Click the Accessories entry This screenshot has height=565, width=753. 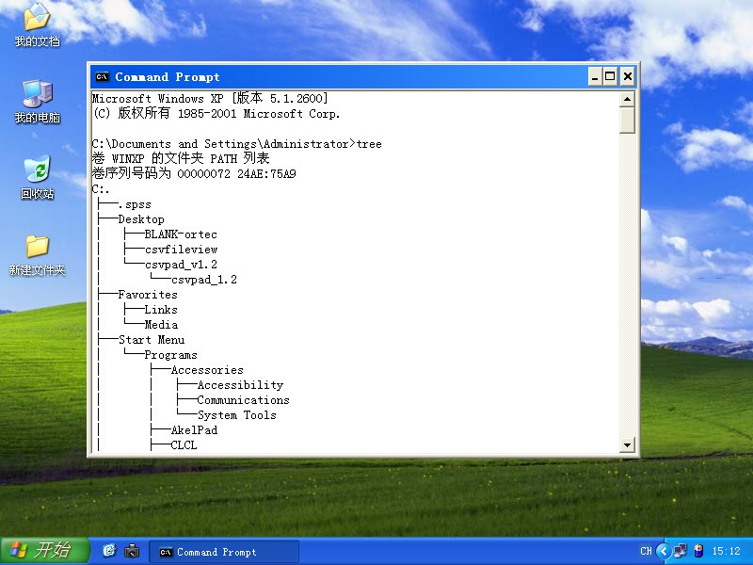pyautogui.click(x=207, y=370)
